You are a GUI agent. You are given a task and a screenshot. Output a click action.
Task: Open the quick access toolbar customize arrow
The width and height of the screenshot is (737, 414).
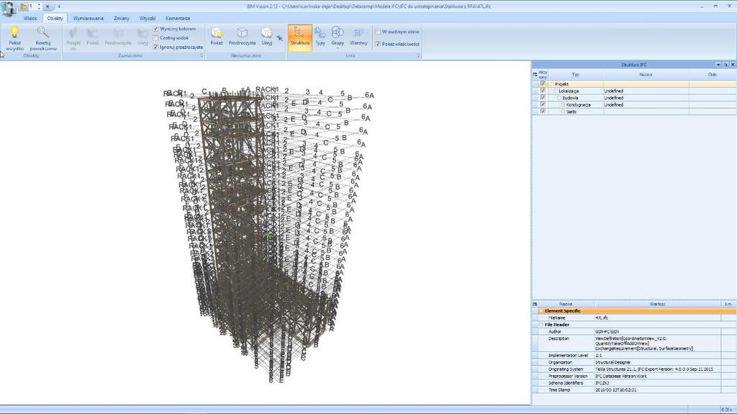(59, 6)
